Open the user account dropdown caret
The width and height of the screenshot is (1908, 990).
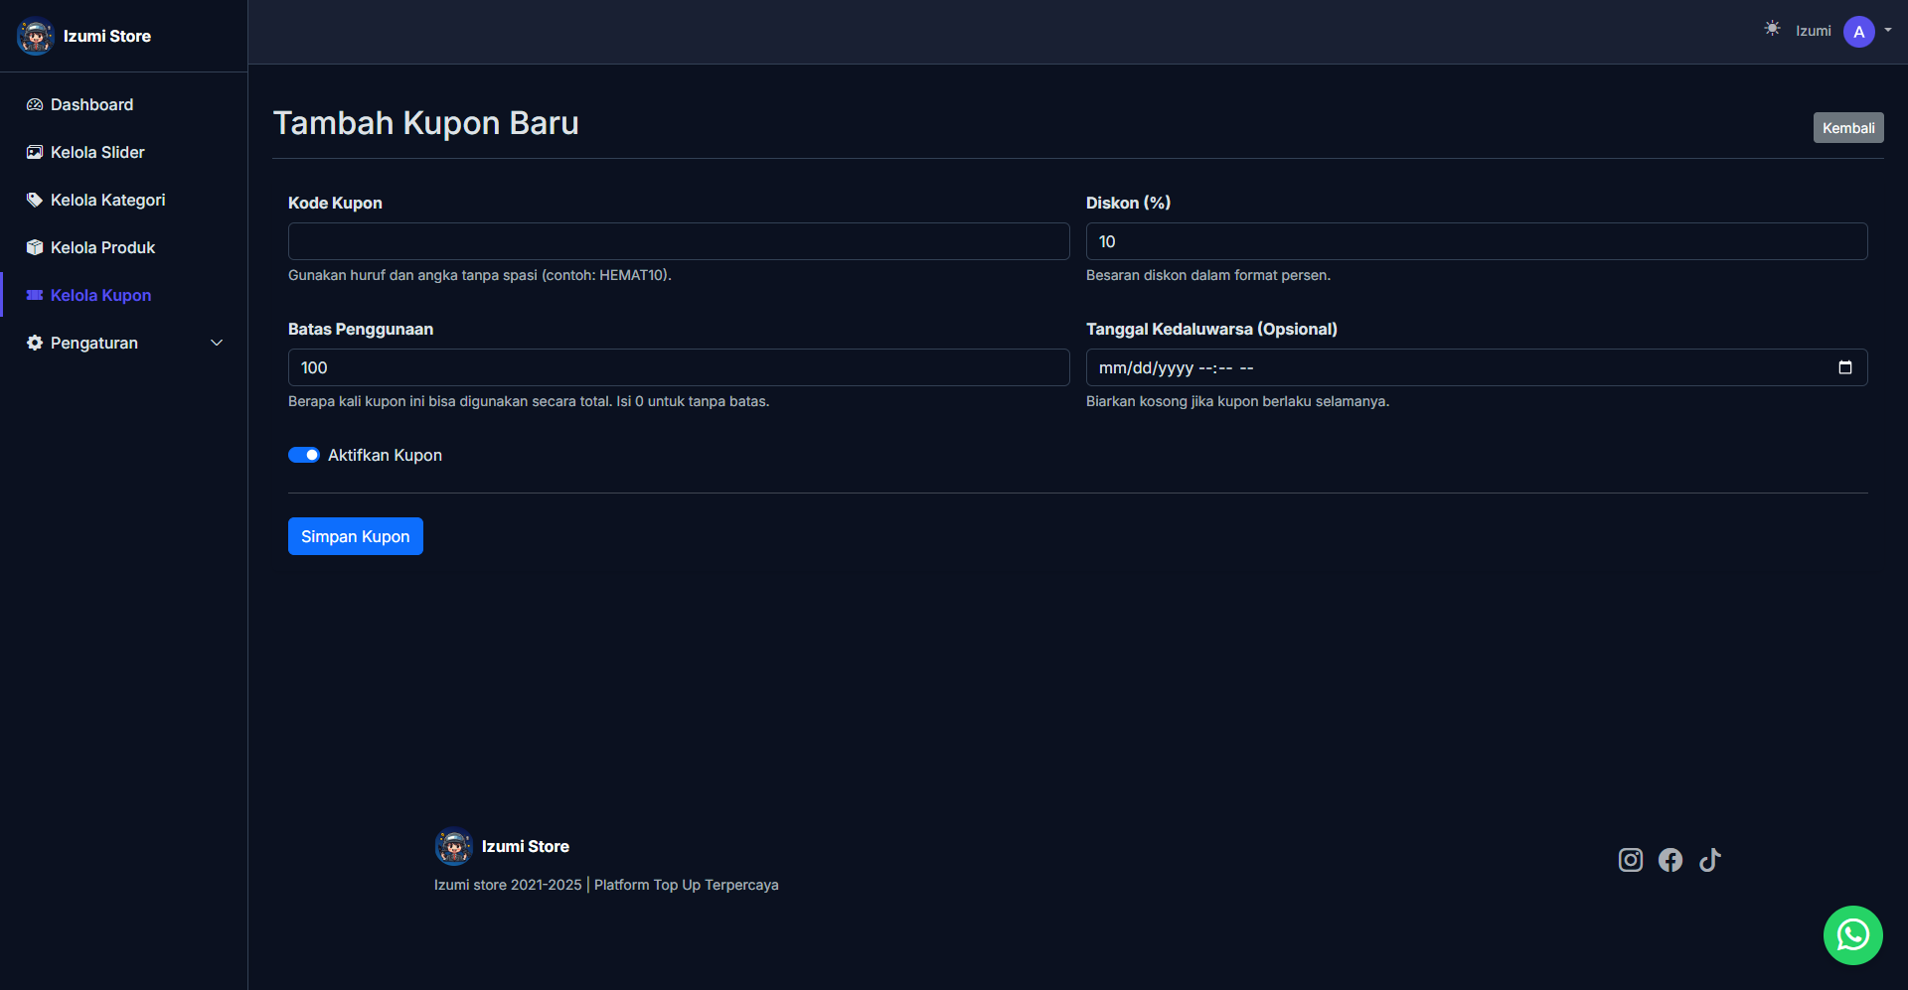1888,30
